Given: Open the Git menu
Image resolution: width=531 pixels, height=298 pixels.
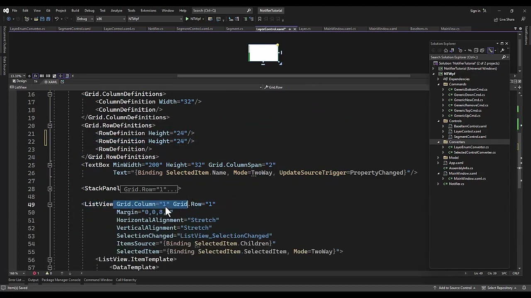Looking at the screenshot, I should 48,10.
